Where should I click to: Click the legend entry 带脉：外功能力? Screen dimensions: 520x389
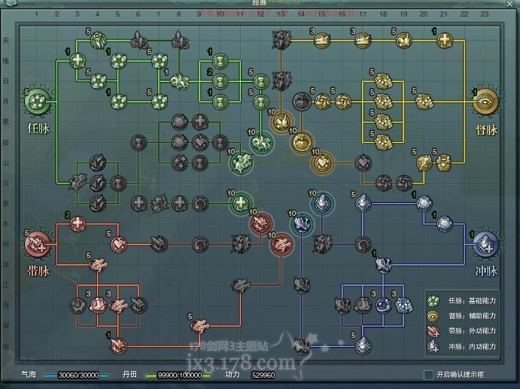462,331
